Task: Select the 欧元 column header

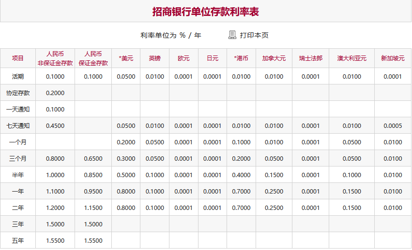Action: [183, 58]
